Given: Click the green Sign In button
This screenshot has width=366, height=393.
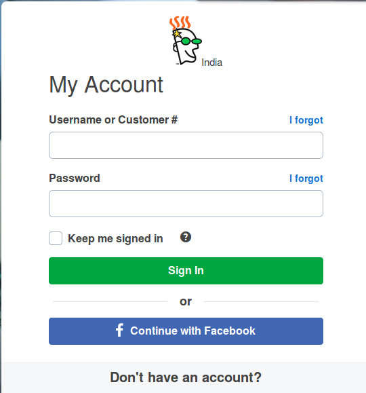Looking at the screenshot, I should click(x=186, y=271).
